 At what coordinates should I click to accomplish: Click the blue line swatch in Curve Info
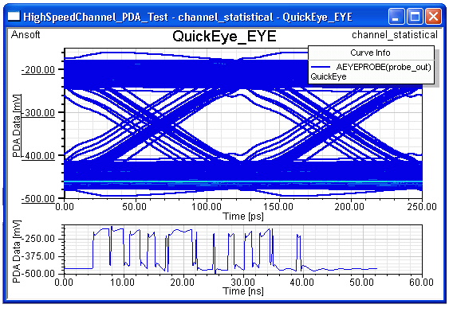tap(320, 67)
